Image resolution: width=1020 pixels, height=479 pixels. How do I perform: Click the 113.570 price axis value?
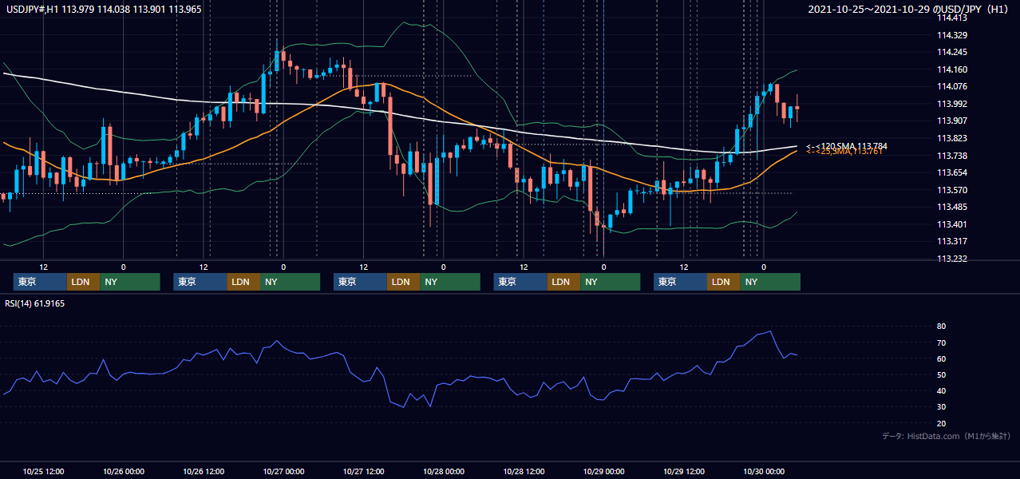click(x=952, y=190)
